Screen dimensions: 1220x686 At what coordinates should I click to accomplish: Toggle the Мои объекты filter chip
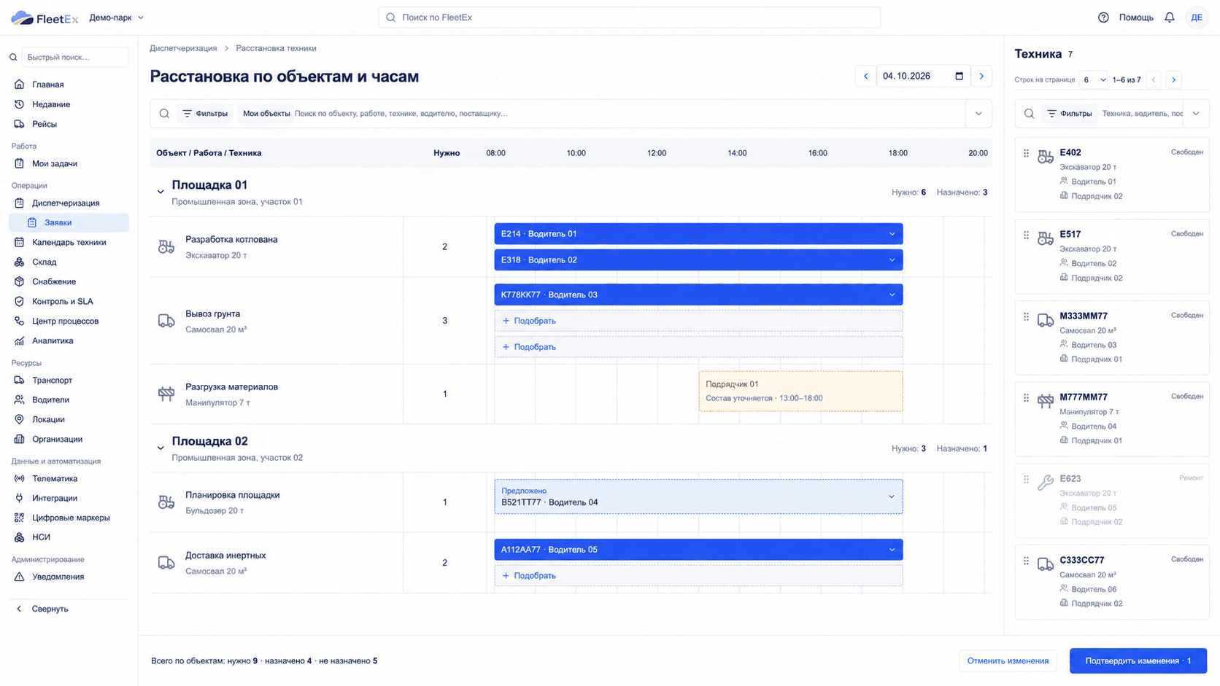tap(266, 114)
